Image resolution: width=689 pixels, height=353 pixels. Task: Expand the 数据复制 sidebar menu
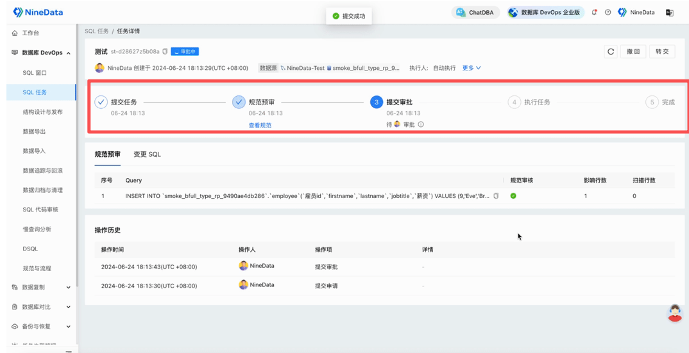[x=41, y=287]
